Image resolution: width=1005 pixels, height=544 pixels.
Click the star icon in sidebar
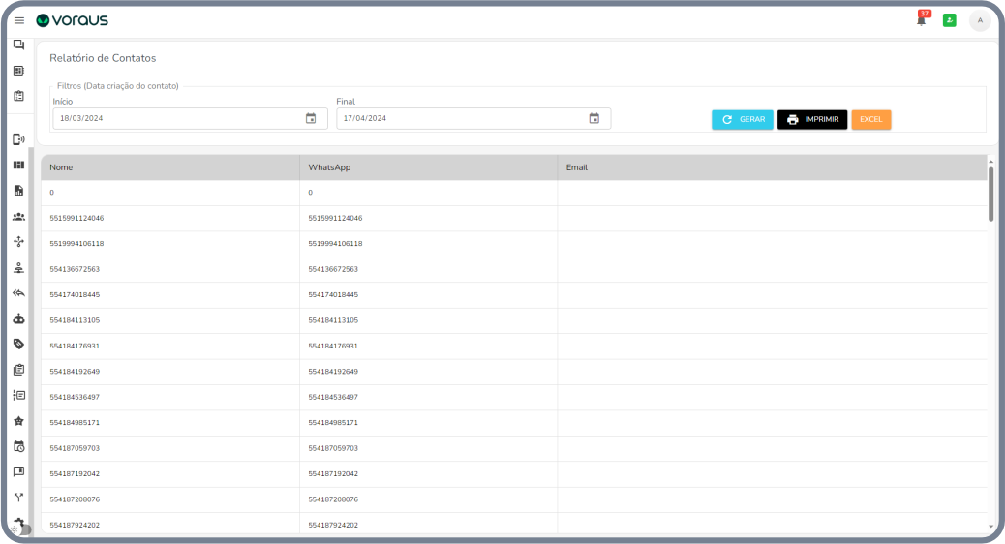click(x=18, y=421)
